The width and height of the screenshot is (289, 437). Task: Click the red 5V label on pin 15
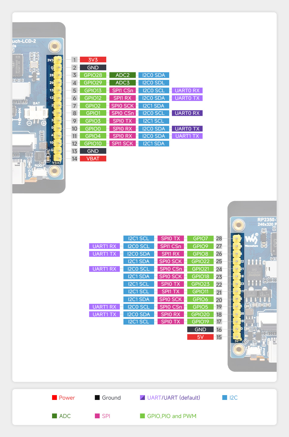tap(200, 337)
